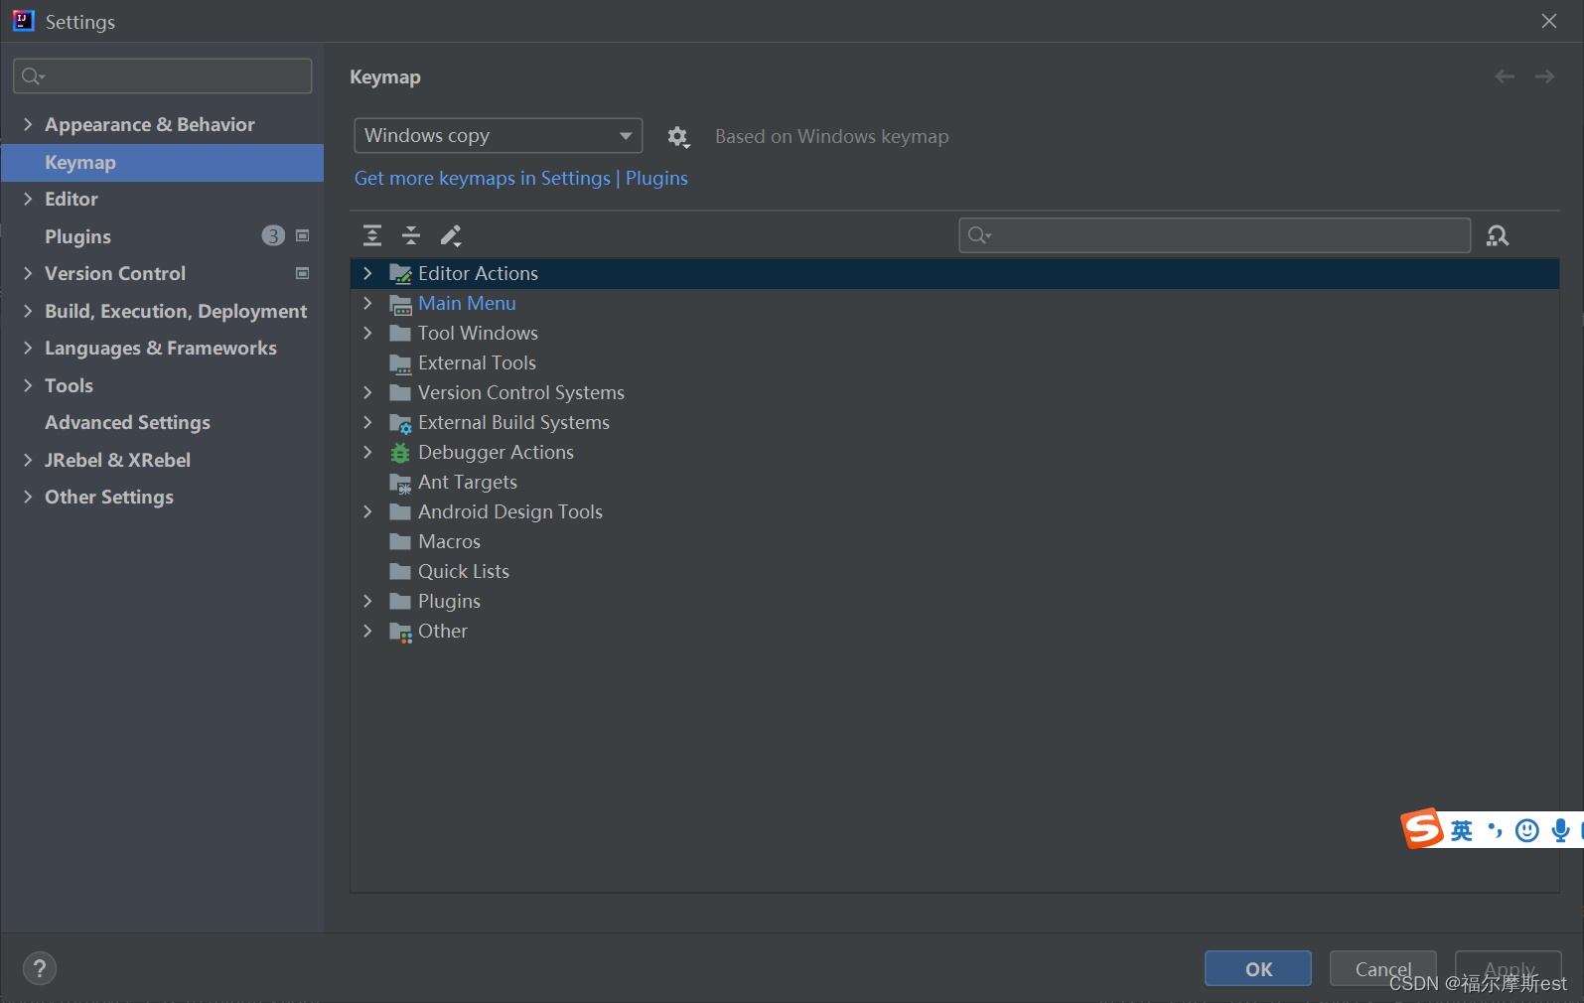Click the Version Control Systems folder icon
This screenshot has width=1584, height=1003.
400,392
